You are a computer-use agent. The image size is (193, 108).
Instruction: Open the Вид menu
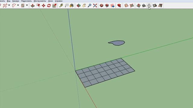coord(9,1)
